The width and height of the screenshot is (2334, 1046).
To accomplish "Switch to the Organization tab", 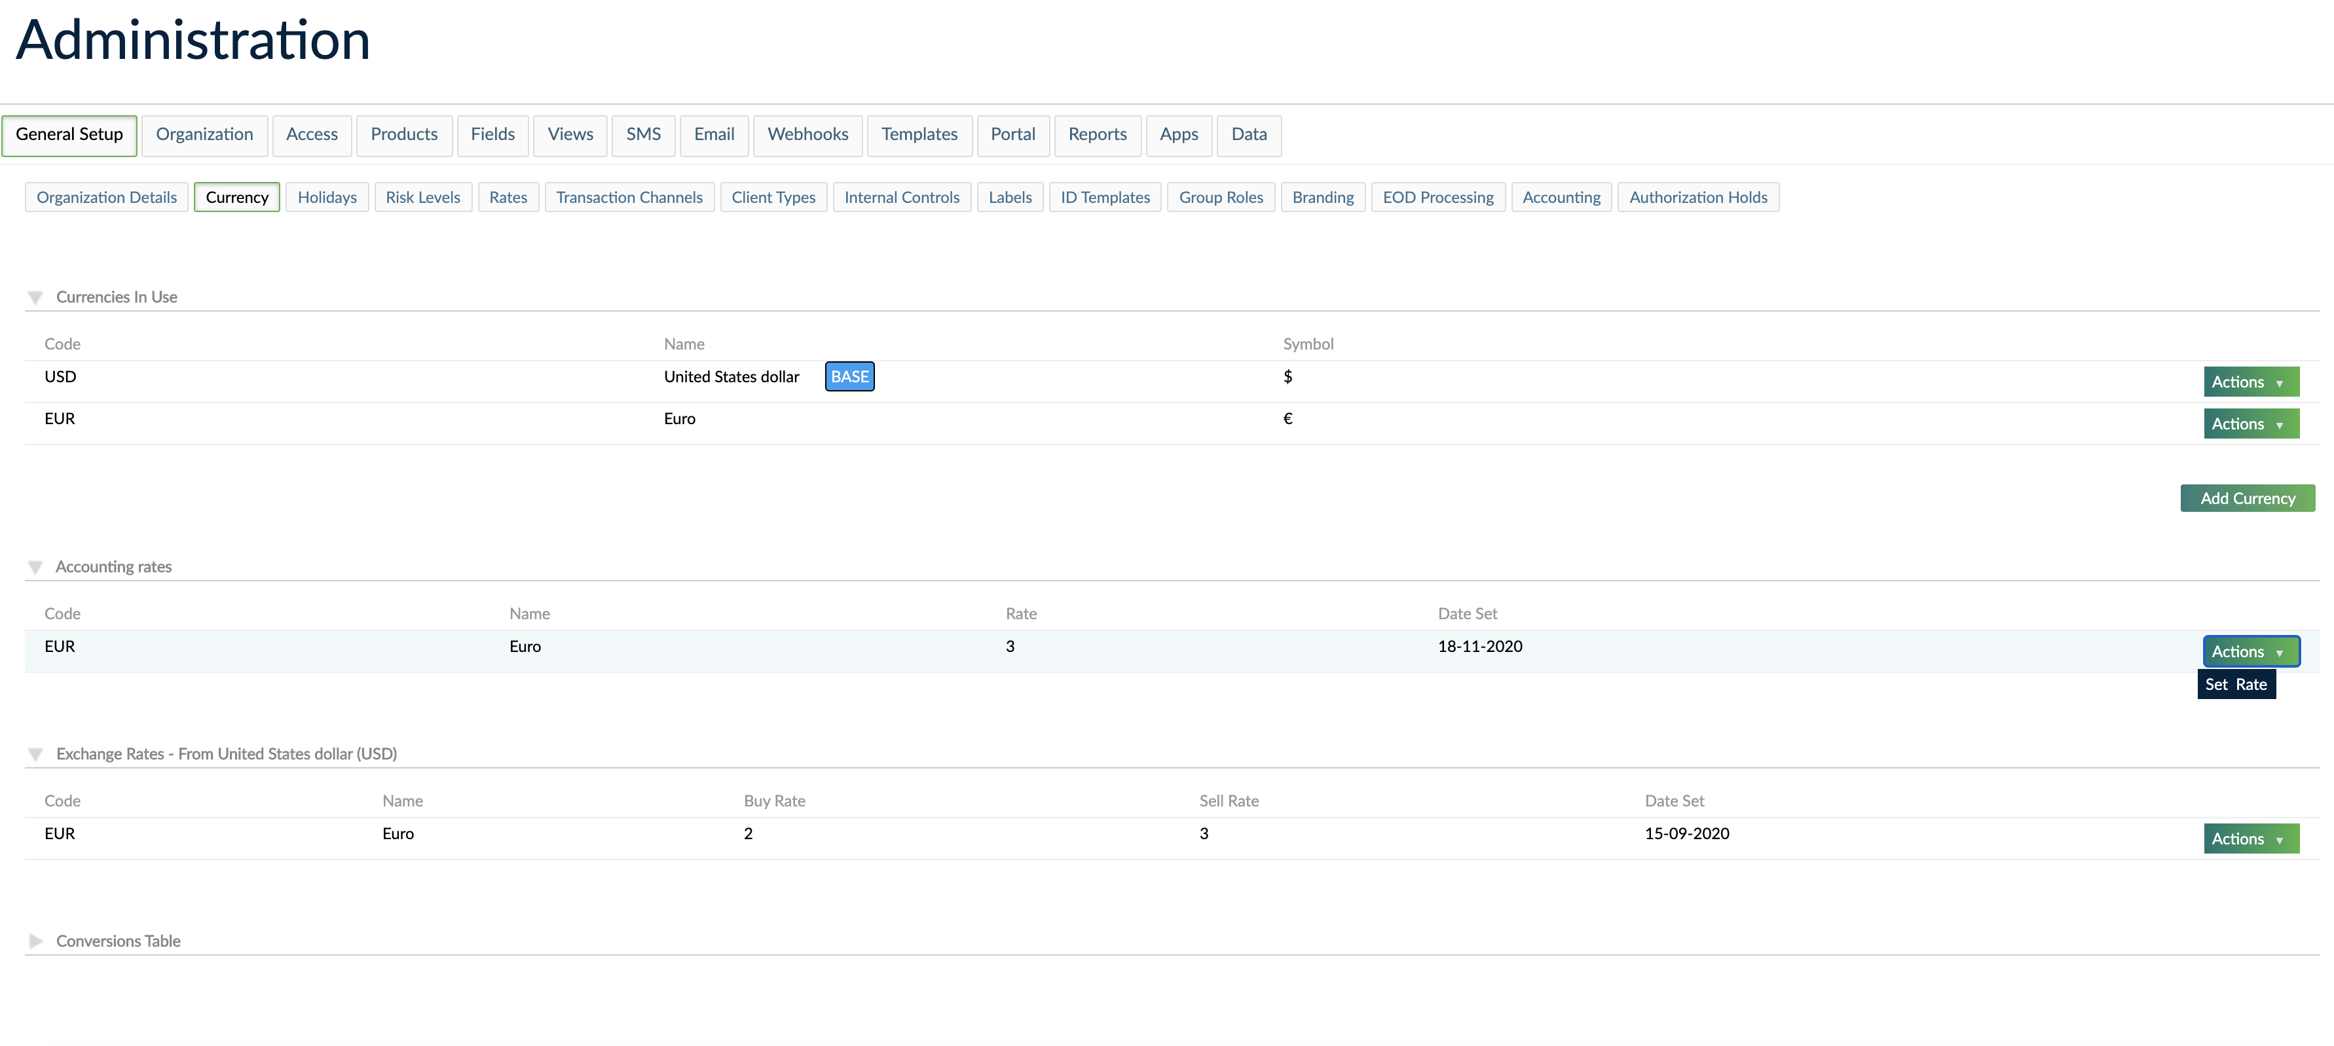I will pyautogui.click(x=204, y=135).
